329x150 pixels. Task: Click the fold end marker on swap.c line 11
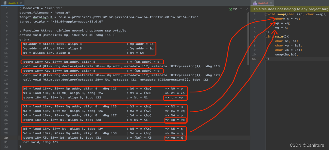click(x=266, y=59)
